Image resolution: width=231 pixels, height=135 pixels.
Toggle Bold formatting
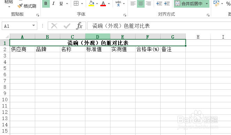point(46,3)
